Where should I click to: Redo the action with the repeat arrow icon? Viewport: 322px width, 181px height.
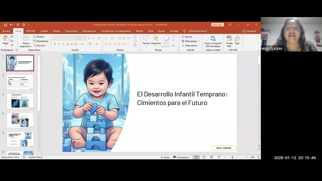(x=18, y=25)
